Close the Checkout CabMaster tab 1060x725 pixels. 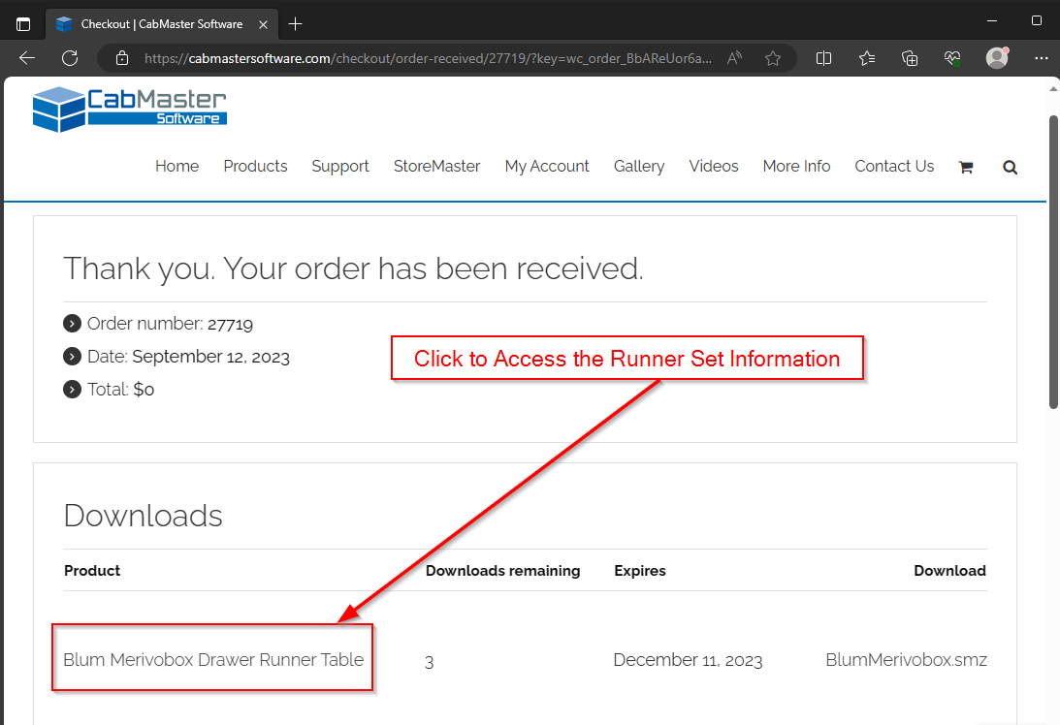tap(263, 24)
